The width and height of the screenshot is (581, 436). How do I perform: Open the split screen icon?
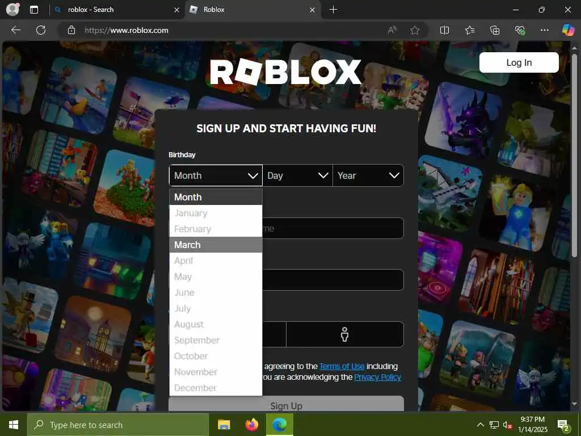click(x=445, y=31)
